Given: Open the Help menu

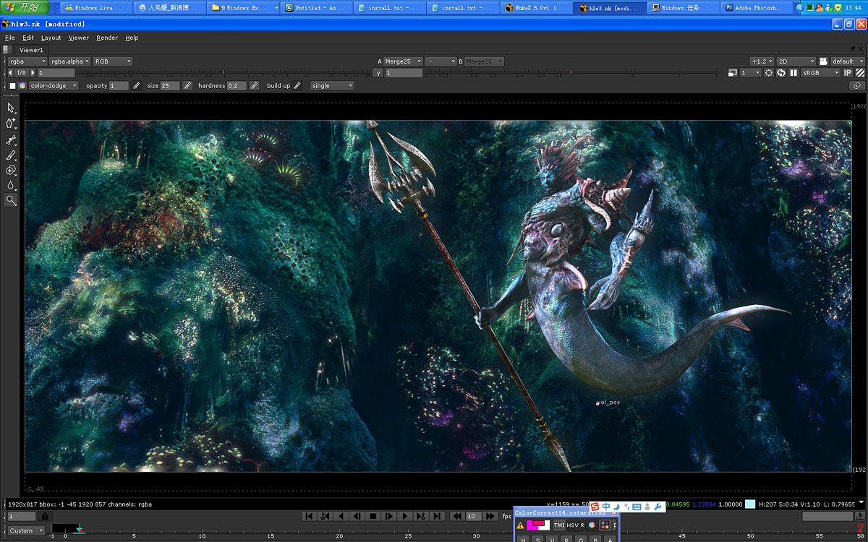Looking at the screenshot, I should (x=132, y=38).
